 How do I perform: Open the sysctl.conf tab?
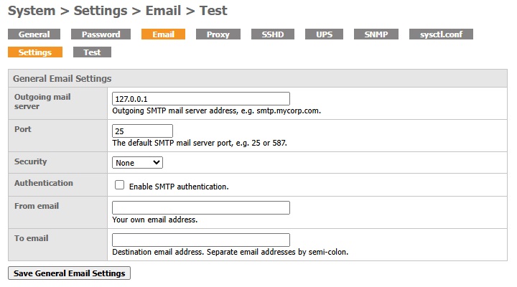pos(441,34)
